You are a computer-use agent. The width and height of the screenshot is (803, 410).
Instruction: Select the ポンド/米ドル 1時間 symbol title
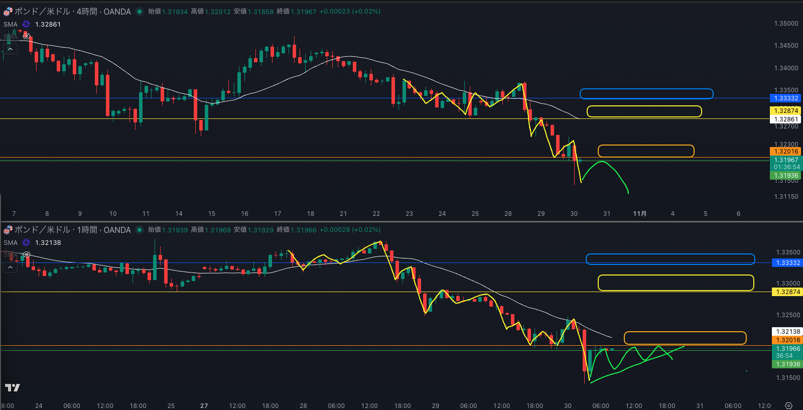click(x=73, y=230)
